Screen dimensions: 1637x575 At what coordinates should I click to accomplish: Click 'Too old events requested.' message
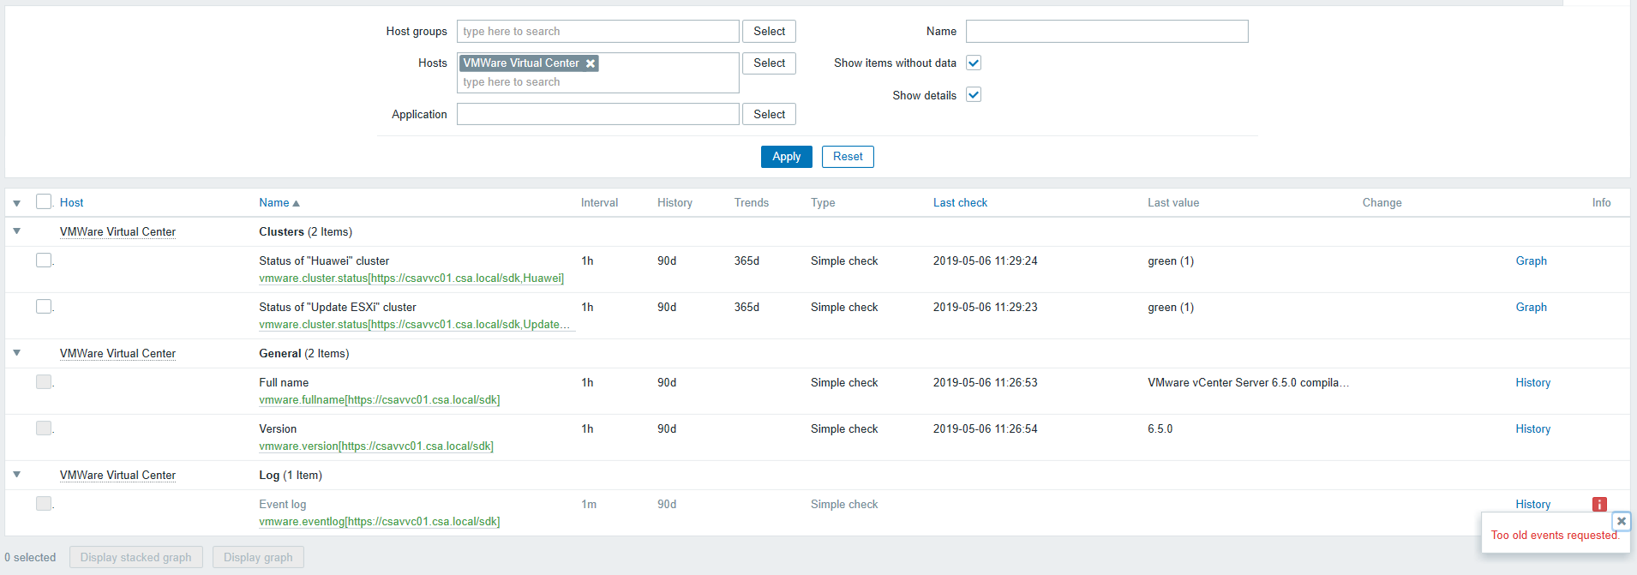1555,536
